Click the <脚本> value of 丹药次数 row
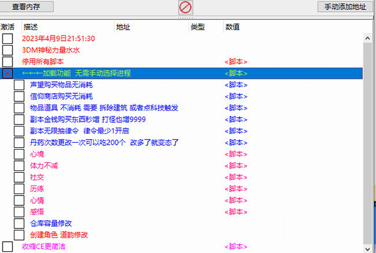Screen dimensions: 376x253 click(x=236, y=143)
